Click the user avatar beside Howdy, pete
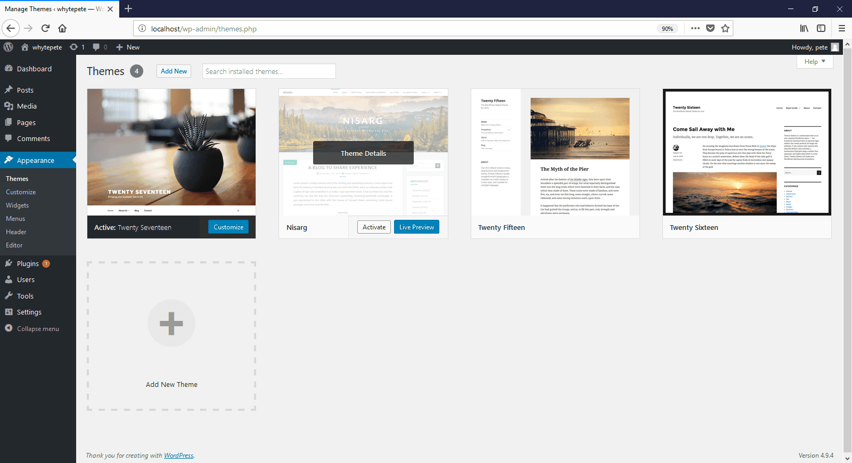The width and height of the screenshot is (852, 463). tap(835, 47)
